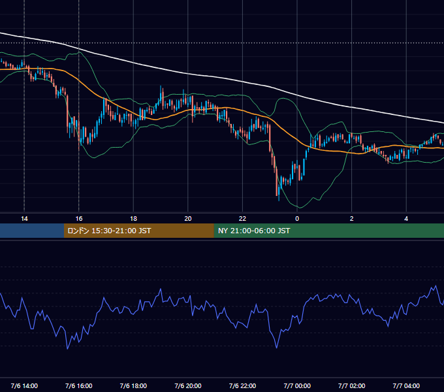Select the ロンドン 15:30-21:00 JST session bar
The image size is (444, 392).
pyautogui.click(x=138, y=231)
